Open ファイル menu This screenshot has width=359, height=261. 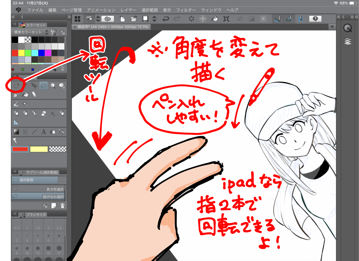[35, 10]
